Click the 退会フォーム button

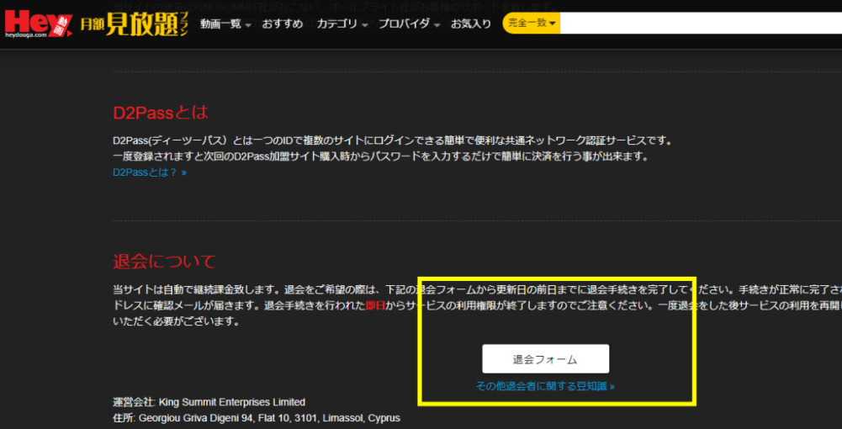click(x=546, y=358)
